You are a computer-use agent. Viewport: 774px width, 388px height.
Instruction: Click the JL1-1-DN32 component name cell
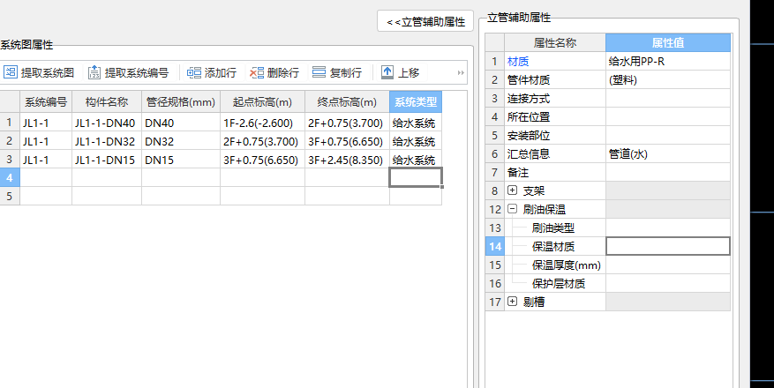click(x=107, y=141)
